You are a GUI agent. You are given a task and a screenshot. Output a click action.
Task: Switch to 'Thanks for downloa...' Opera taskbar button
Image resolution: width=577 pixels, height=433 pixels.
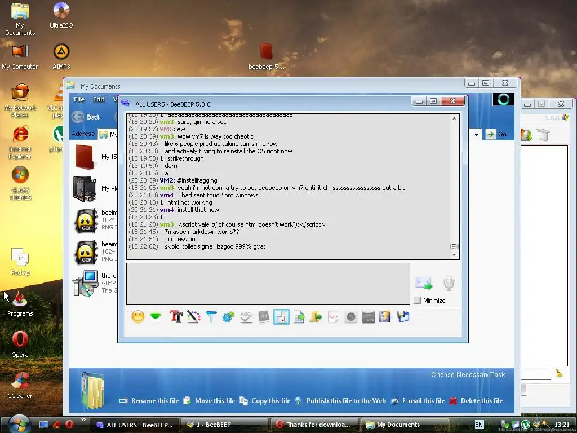tap(314, 425)
